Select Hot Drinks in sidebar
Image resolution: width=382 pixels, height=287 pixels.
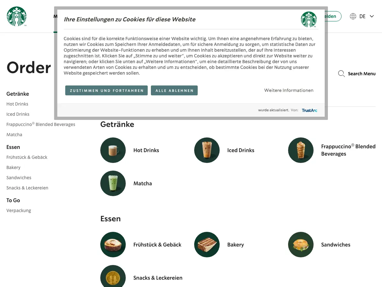pyautogui.click(x=17, y=104)
